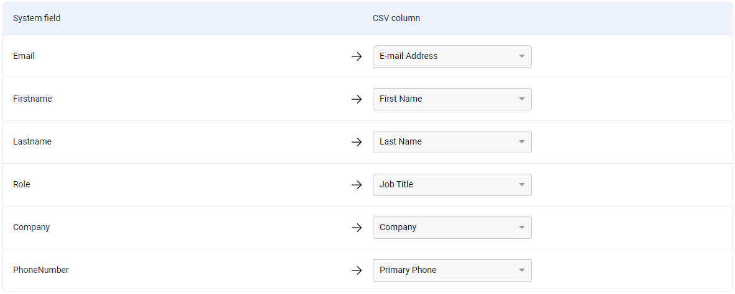Click the PhoneNumber system field label
735x294 pixels.
[x=41, y=270]
